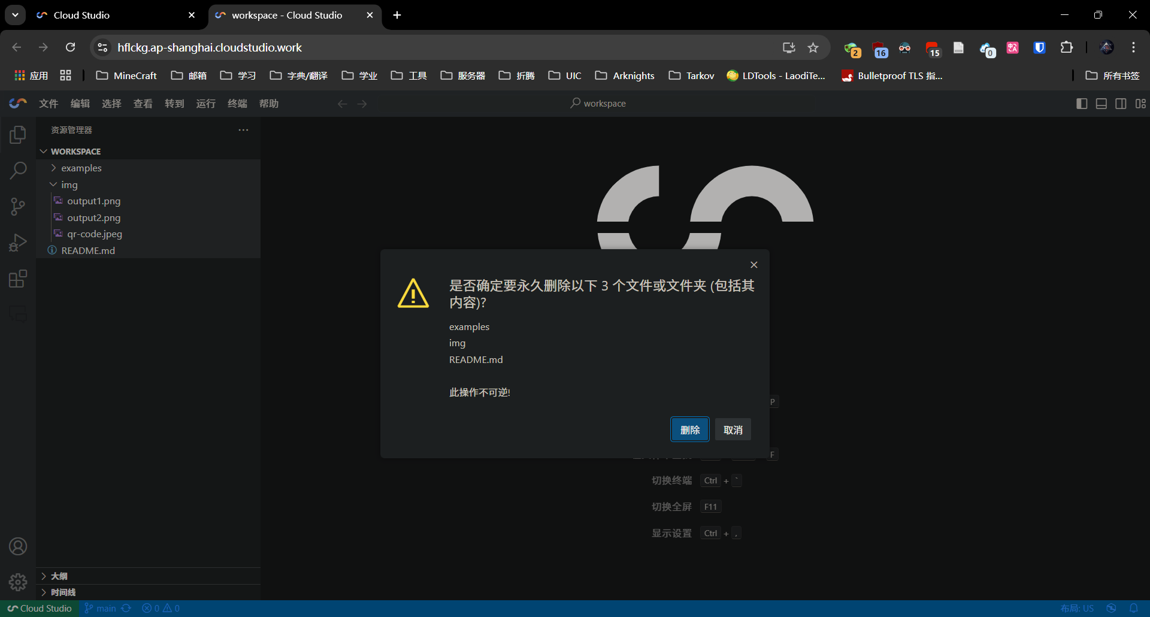
Task: Expand the 时间线 timeline section
Action: 148,592
